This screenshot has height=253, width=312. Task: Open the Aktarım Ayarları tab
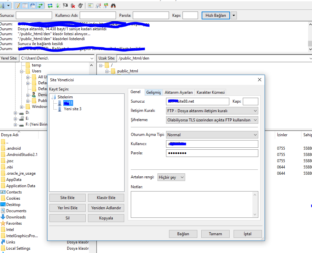pyautogui.click(x=179, y=92)
